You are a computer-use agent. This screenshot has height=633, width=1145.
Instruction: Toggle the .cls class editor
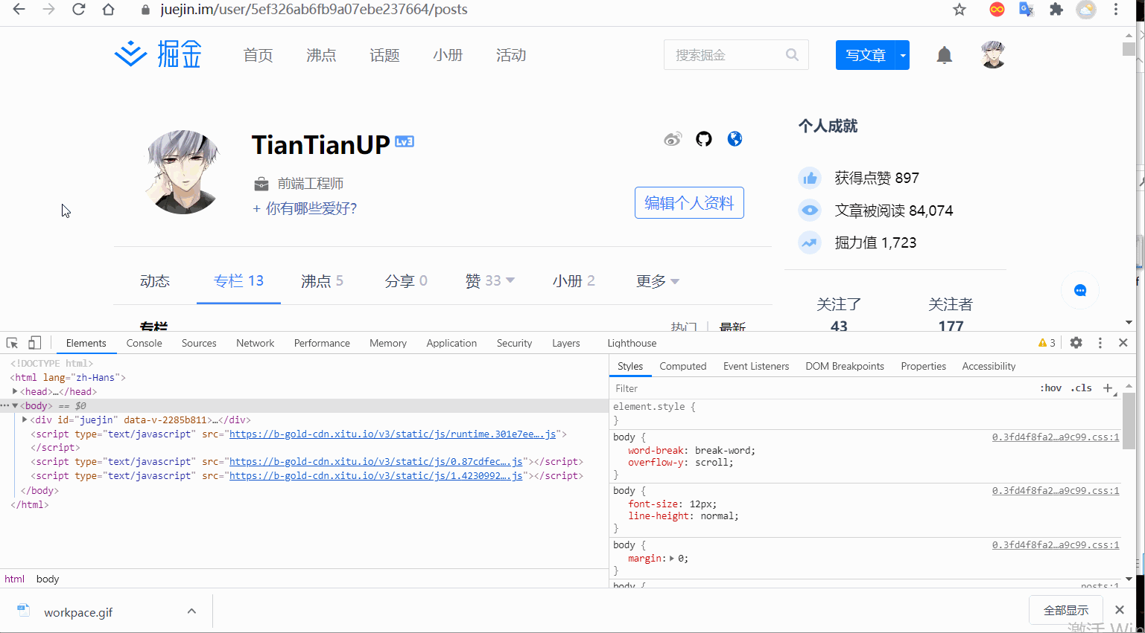click(1081, 388)
